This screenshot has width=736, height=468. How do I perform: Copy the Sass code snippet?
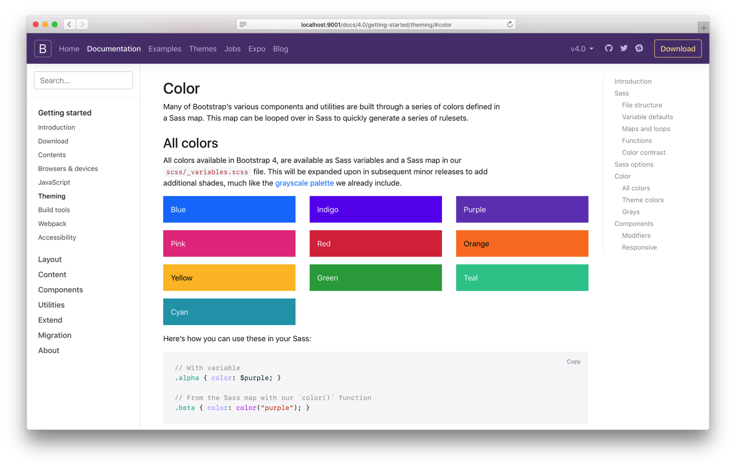point(573,362)
